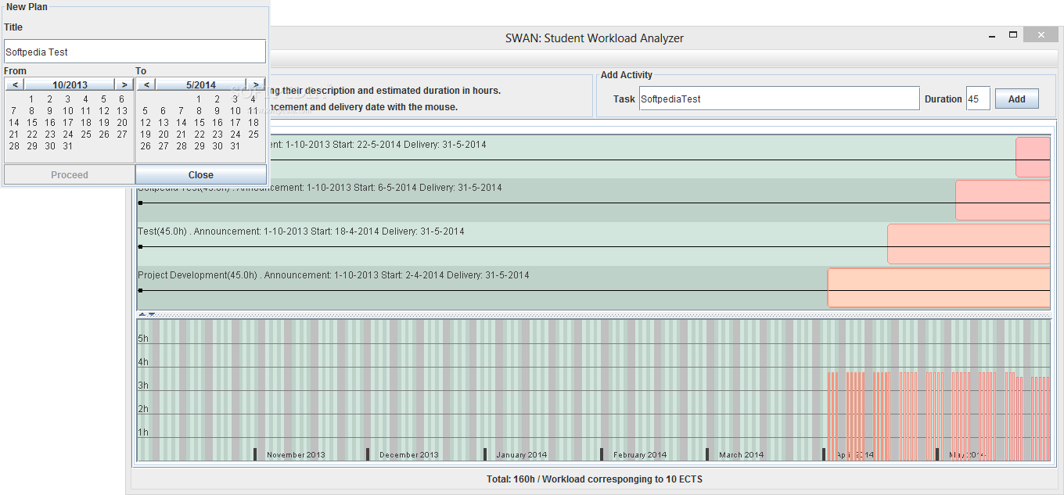Choose day 9 in the To calendar
This screenshot has height=495, width=1064.
coord(217,111)
